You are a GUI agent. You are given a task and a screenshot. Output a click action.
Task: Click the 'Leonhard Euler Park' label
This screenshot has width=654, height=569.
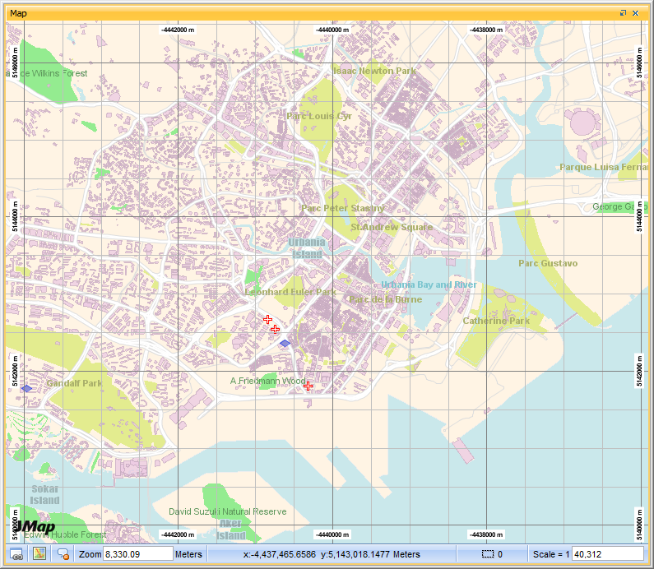tap(290, 292)
